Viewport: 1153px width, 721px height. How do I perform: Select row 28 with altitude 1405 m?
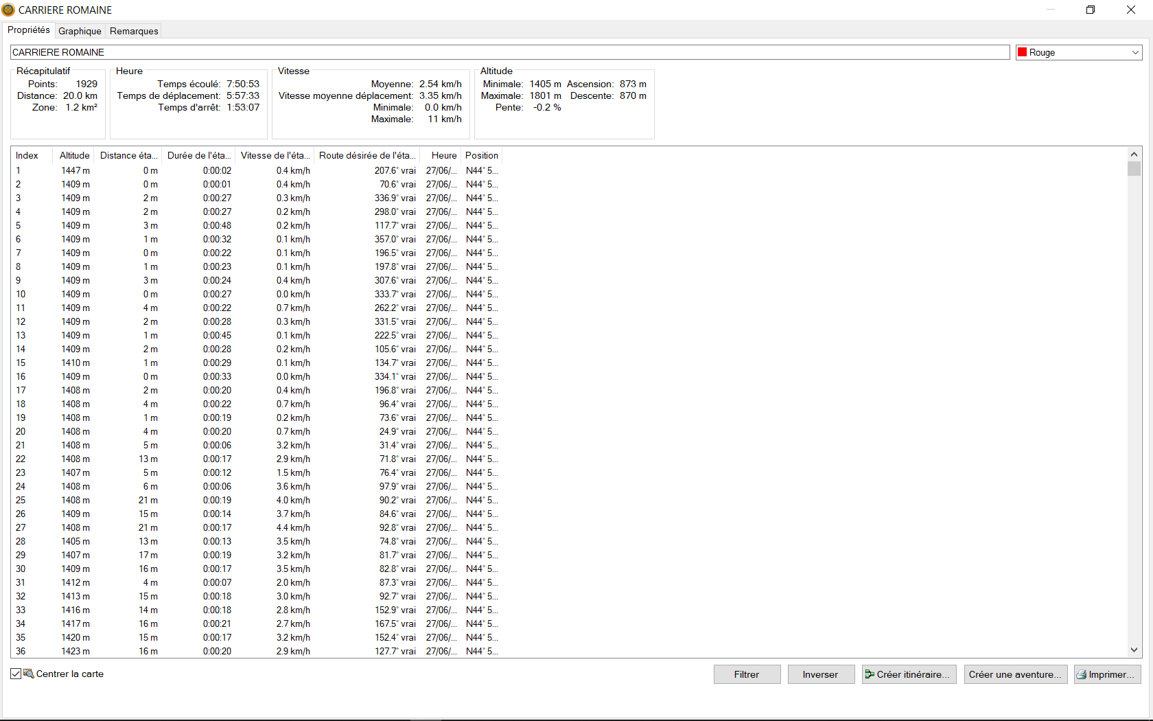pyautogui.click(x=257, y=541)
